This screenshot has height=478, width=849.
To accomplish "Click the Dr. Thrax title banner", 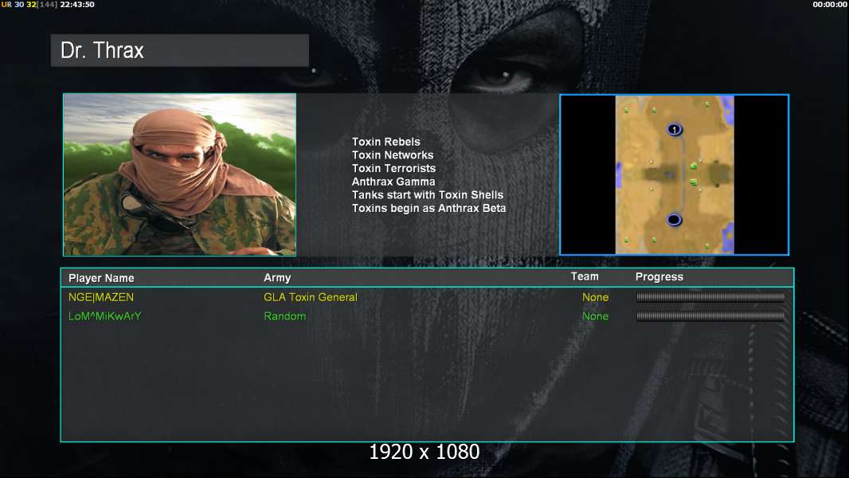I will point(180,50).
